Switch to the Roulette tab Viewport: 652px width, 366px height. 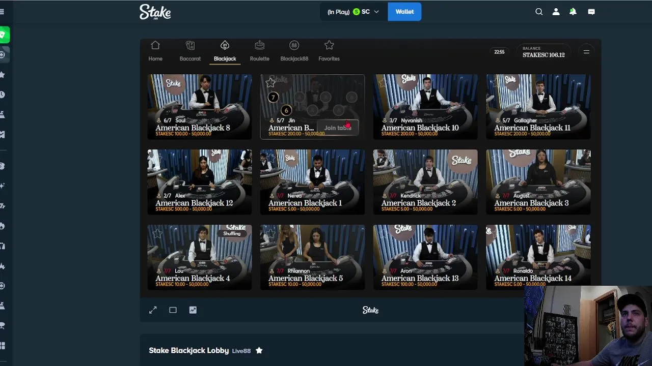pyautogui.click(x=259, y=51)
